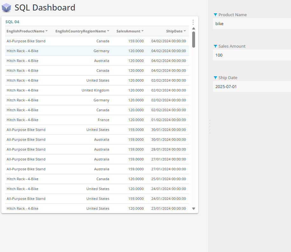291x252 pixels.
Task: Edit the Product Name filter value bike
Action: click(x=252, y=24)
